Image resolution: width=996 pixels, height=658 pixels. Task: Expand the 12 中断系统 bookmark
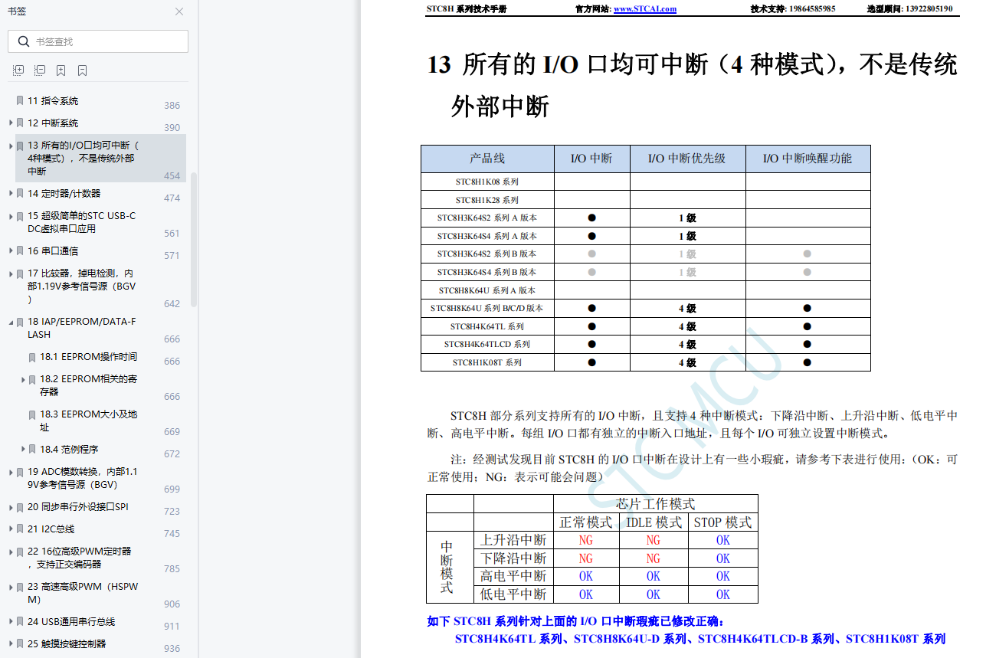(11, 123)
